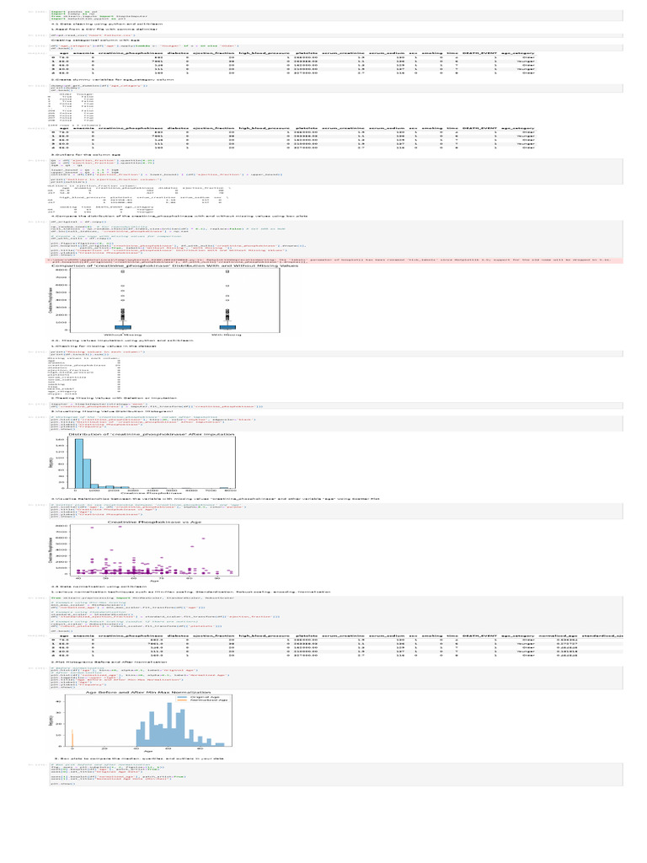
Task: Click heading '1.Checking for missing values in the dataset'
Action: point(105,346)
